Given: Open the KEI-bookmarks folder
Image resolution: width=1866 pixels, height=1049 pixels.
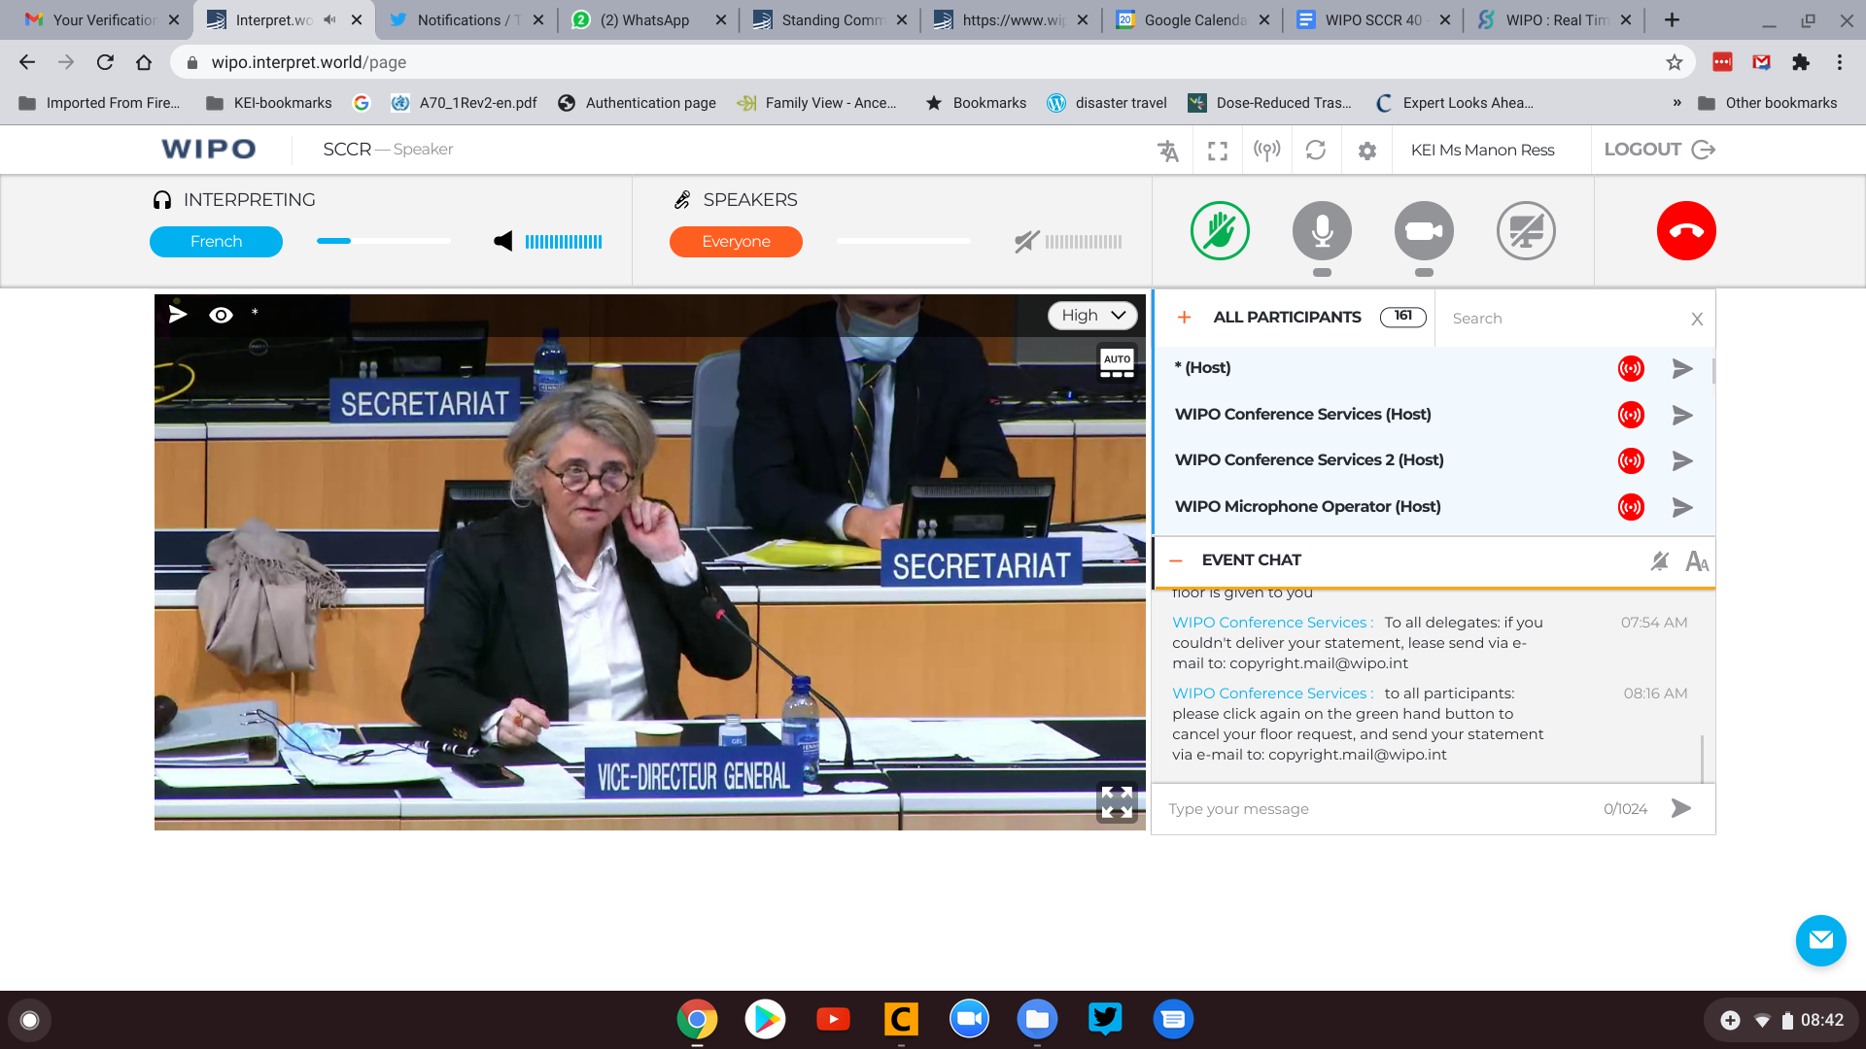Looking at the screenshot, I should click(x=269, y=103).
